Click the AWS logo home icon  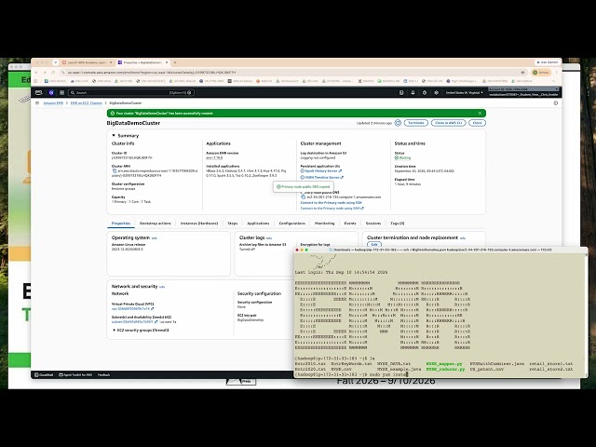pyautogui.click(x=38, y=92)
